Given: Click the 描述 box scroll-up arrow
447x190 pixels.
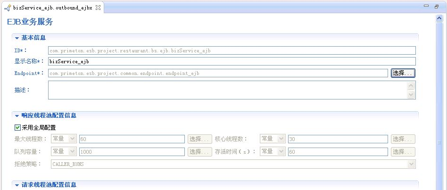Looking at the screenshot, I should click(411, 85).
